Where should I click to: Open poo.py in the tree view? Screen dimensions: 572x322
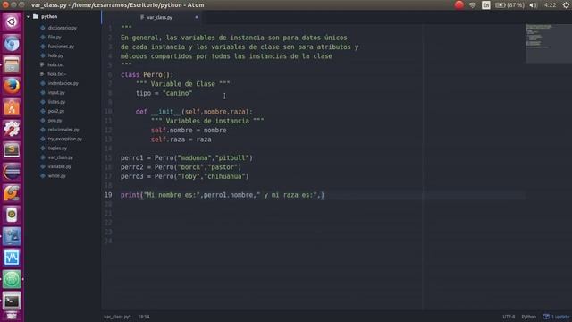point(55,120)
